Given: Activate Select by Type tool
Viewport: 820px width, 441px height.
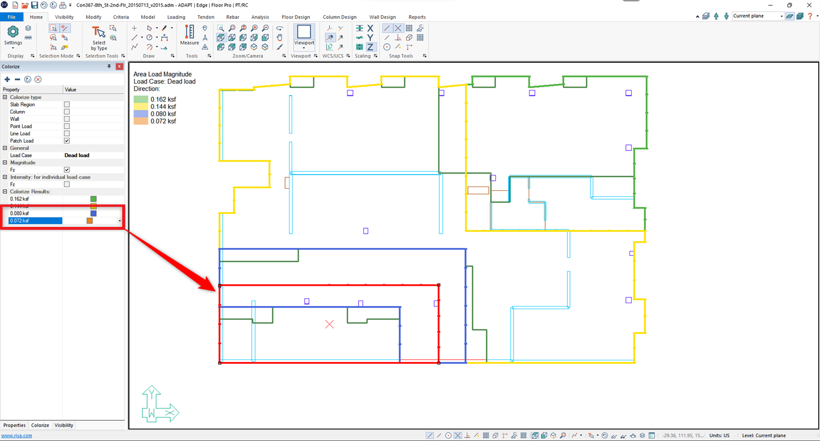Looking at the screenshot, I should coord(99,38).
